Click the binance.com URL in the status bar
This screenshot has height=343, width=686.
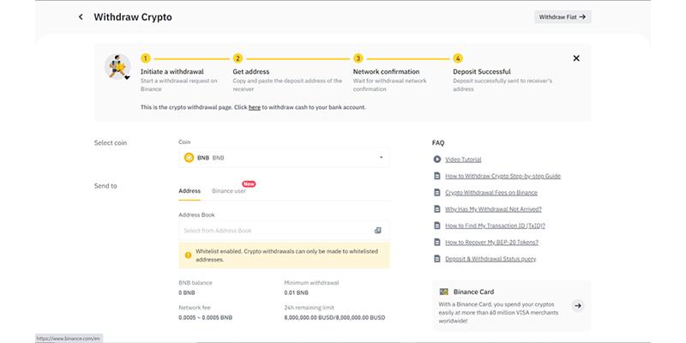(x=69, y=339)
